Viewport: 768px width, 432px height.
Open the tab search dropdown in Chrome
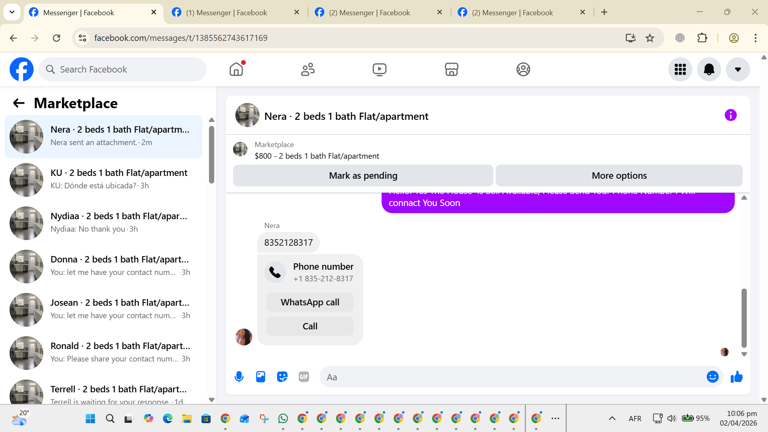click(12, 12)
